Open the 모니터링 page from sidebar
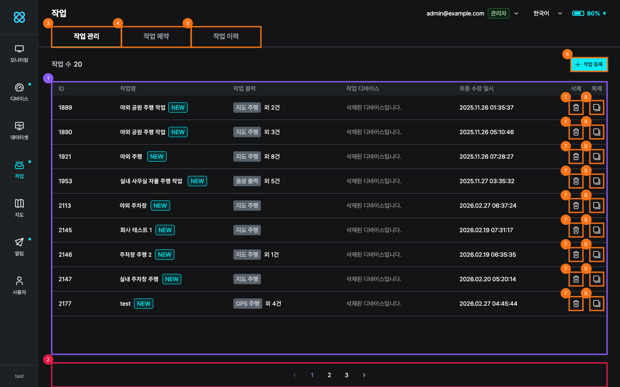The width and height of the screenshot is (620, 387). pos(19,54)
